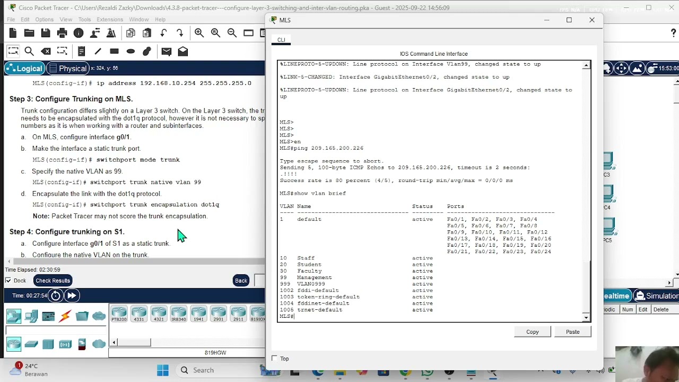Open the Options menu
The height and width of the screenshot is (382, 679).
click(x=44, y=20)
